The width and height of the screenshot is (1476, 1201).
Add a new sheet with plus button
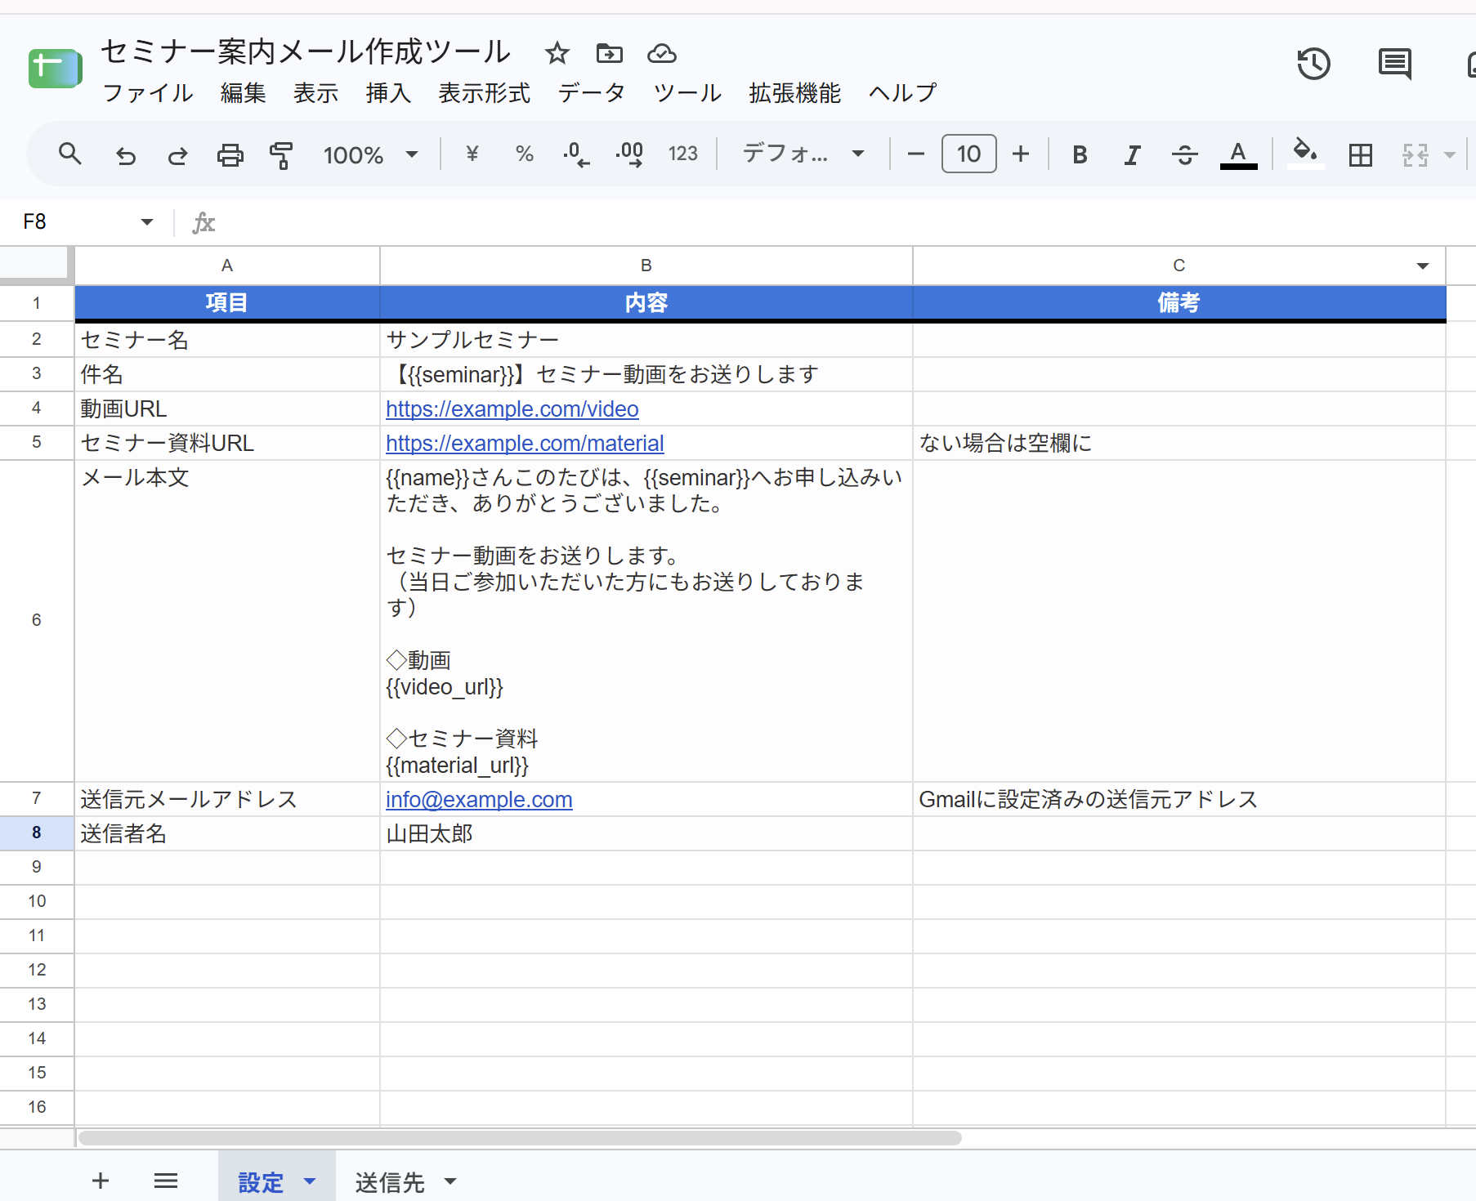[x=101, y=1181]
